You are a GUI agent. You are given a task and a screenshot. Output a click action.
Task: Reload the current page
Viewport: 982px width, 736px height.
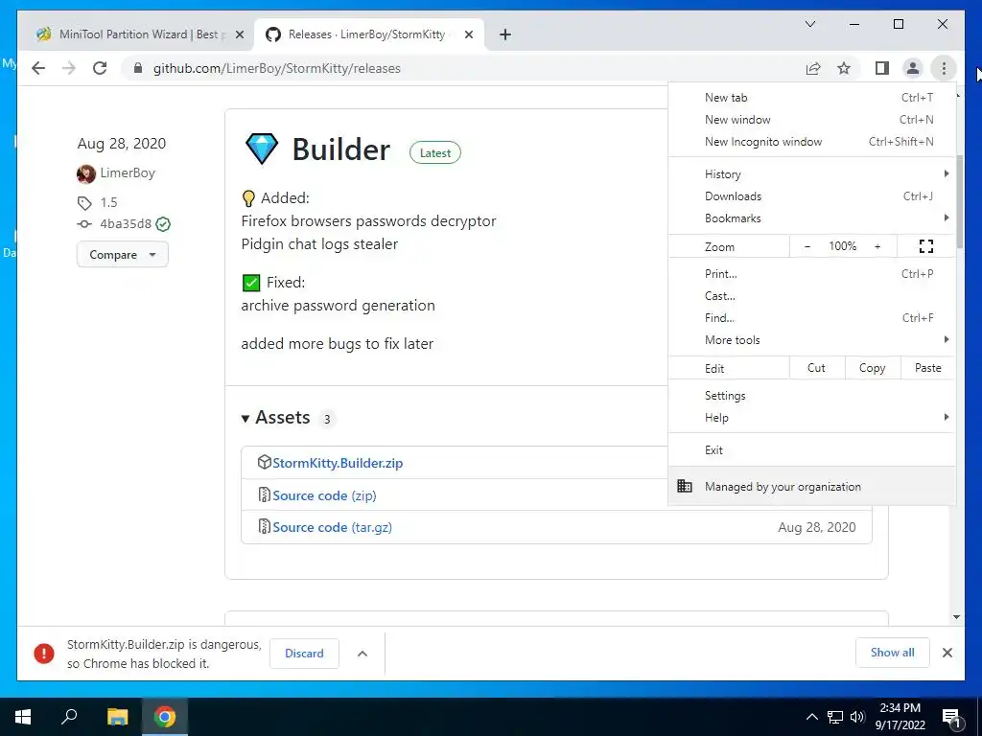[x=100, y=68]
